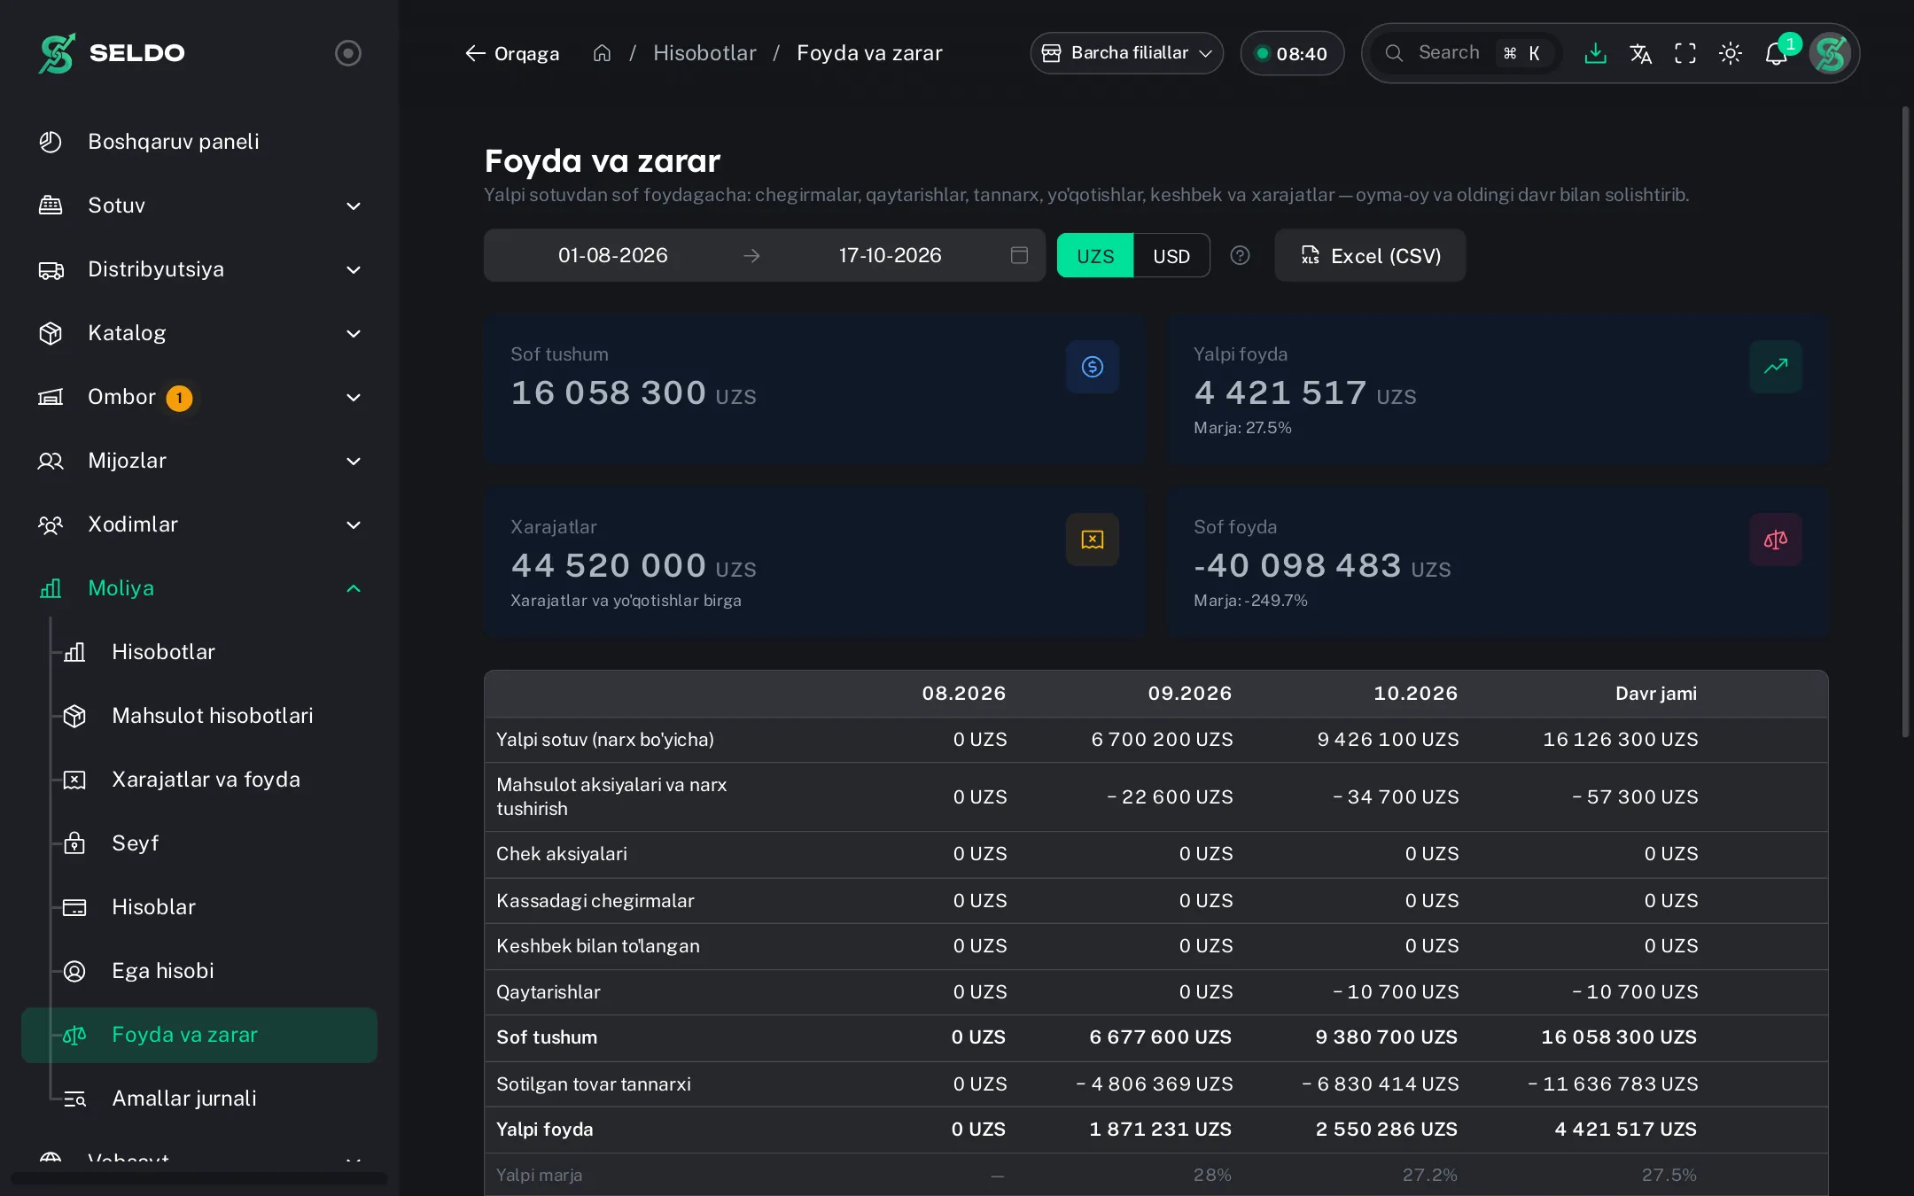Select USD currency option

(1171, 256)
